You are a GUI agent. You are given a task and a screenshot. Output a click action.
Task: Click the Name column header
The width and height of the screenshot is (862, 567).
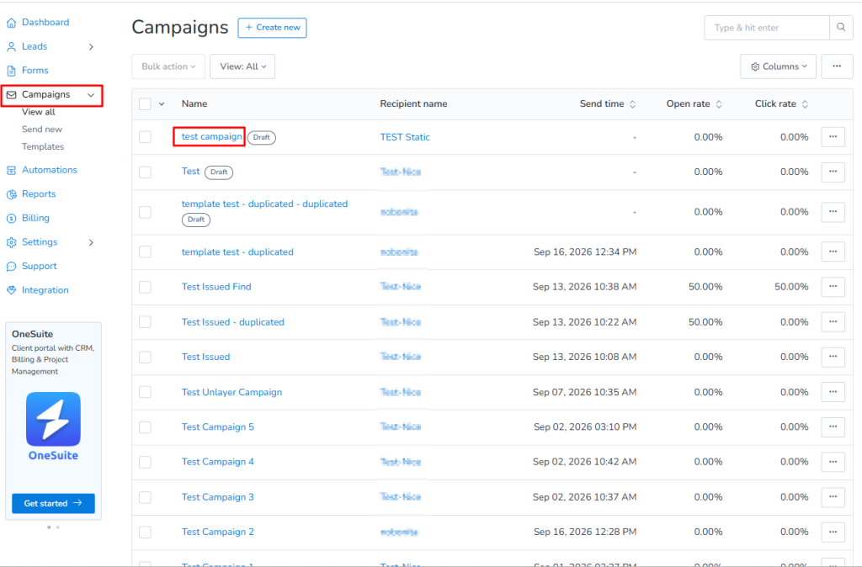[x=194, y=103]
